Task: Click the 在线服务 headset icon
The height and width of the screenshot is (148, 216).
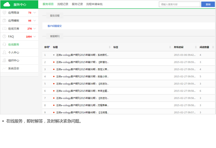Action: pyautogui.click(x=4, y=44)
